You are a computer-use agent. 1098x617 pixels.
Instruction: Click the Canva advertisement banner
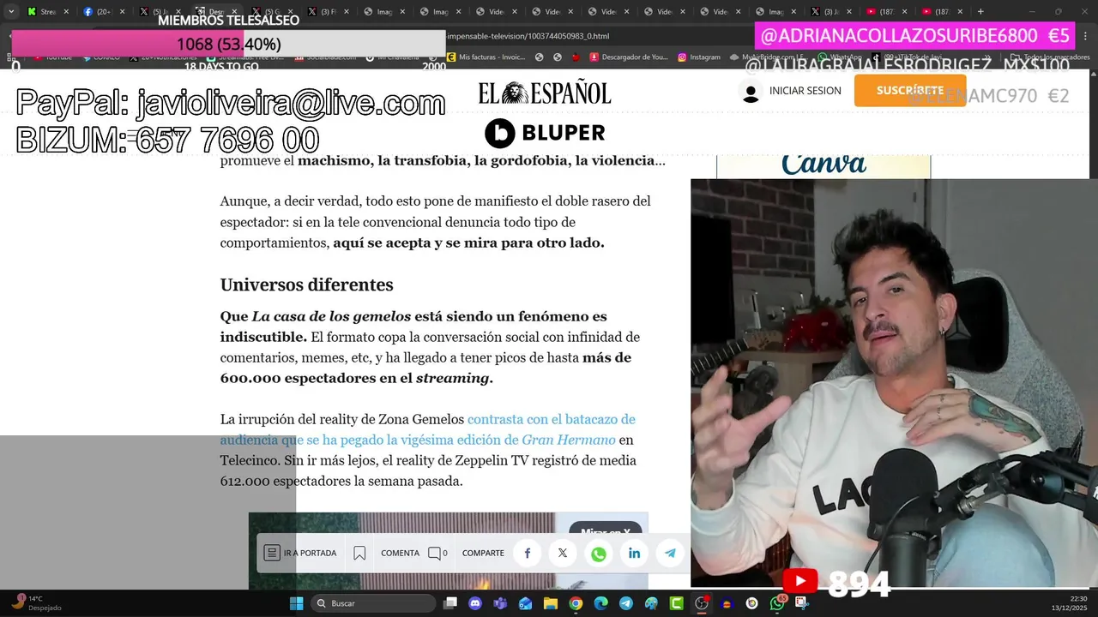coord(823,166)
